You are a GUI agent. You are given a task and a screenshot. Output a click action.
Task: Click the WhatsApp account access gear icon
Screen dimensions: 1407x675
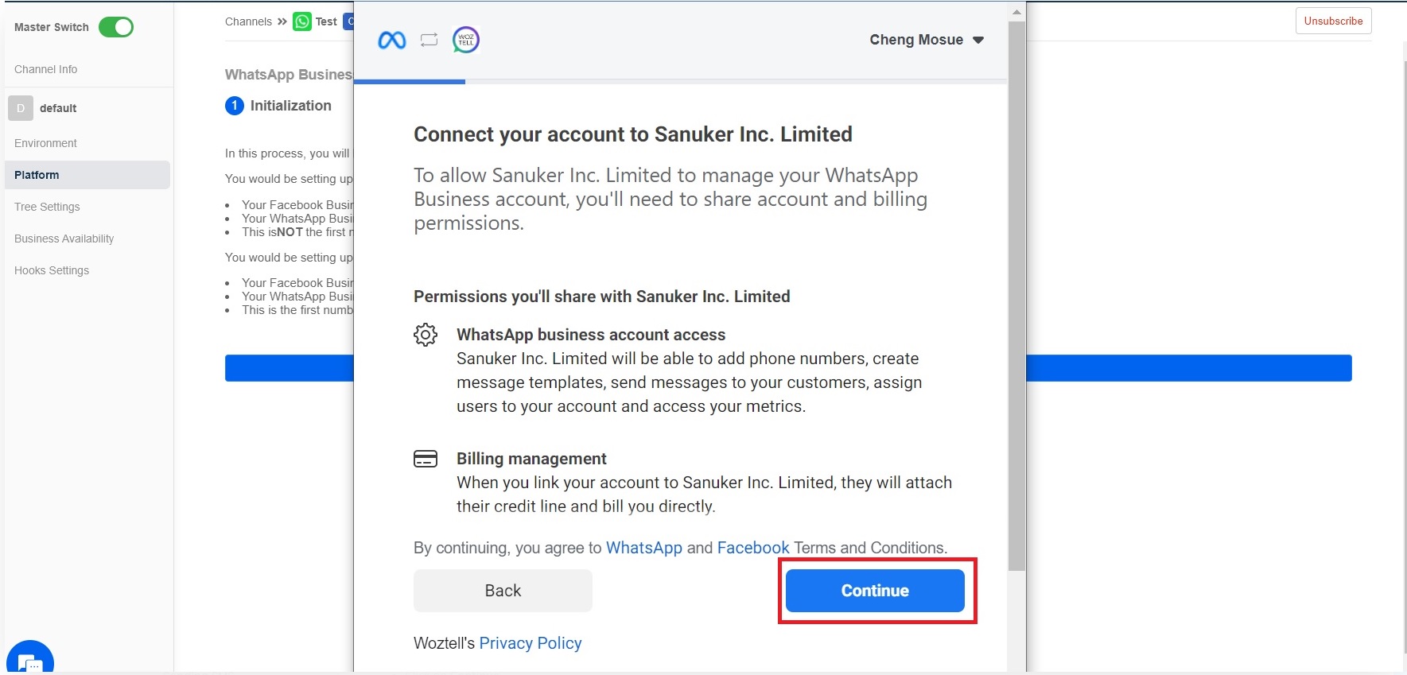click(426, 335)
